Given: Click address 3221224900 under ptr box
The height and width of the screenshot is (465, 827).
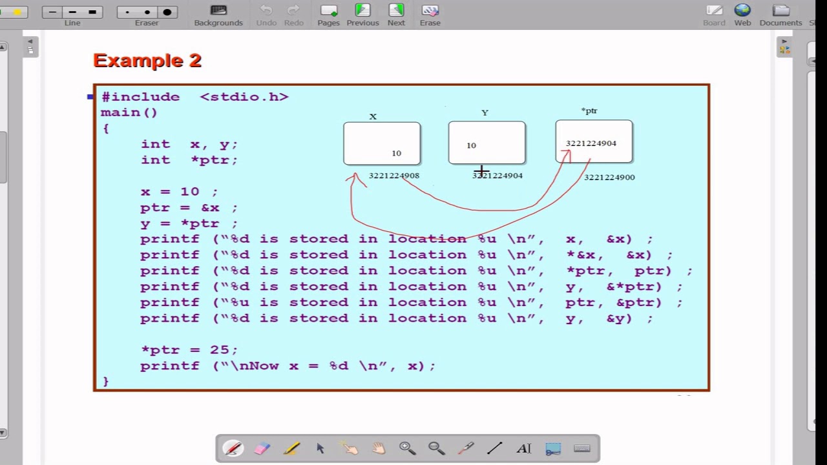Looking at the screenshot, I should tap(609, 177).
